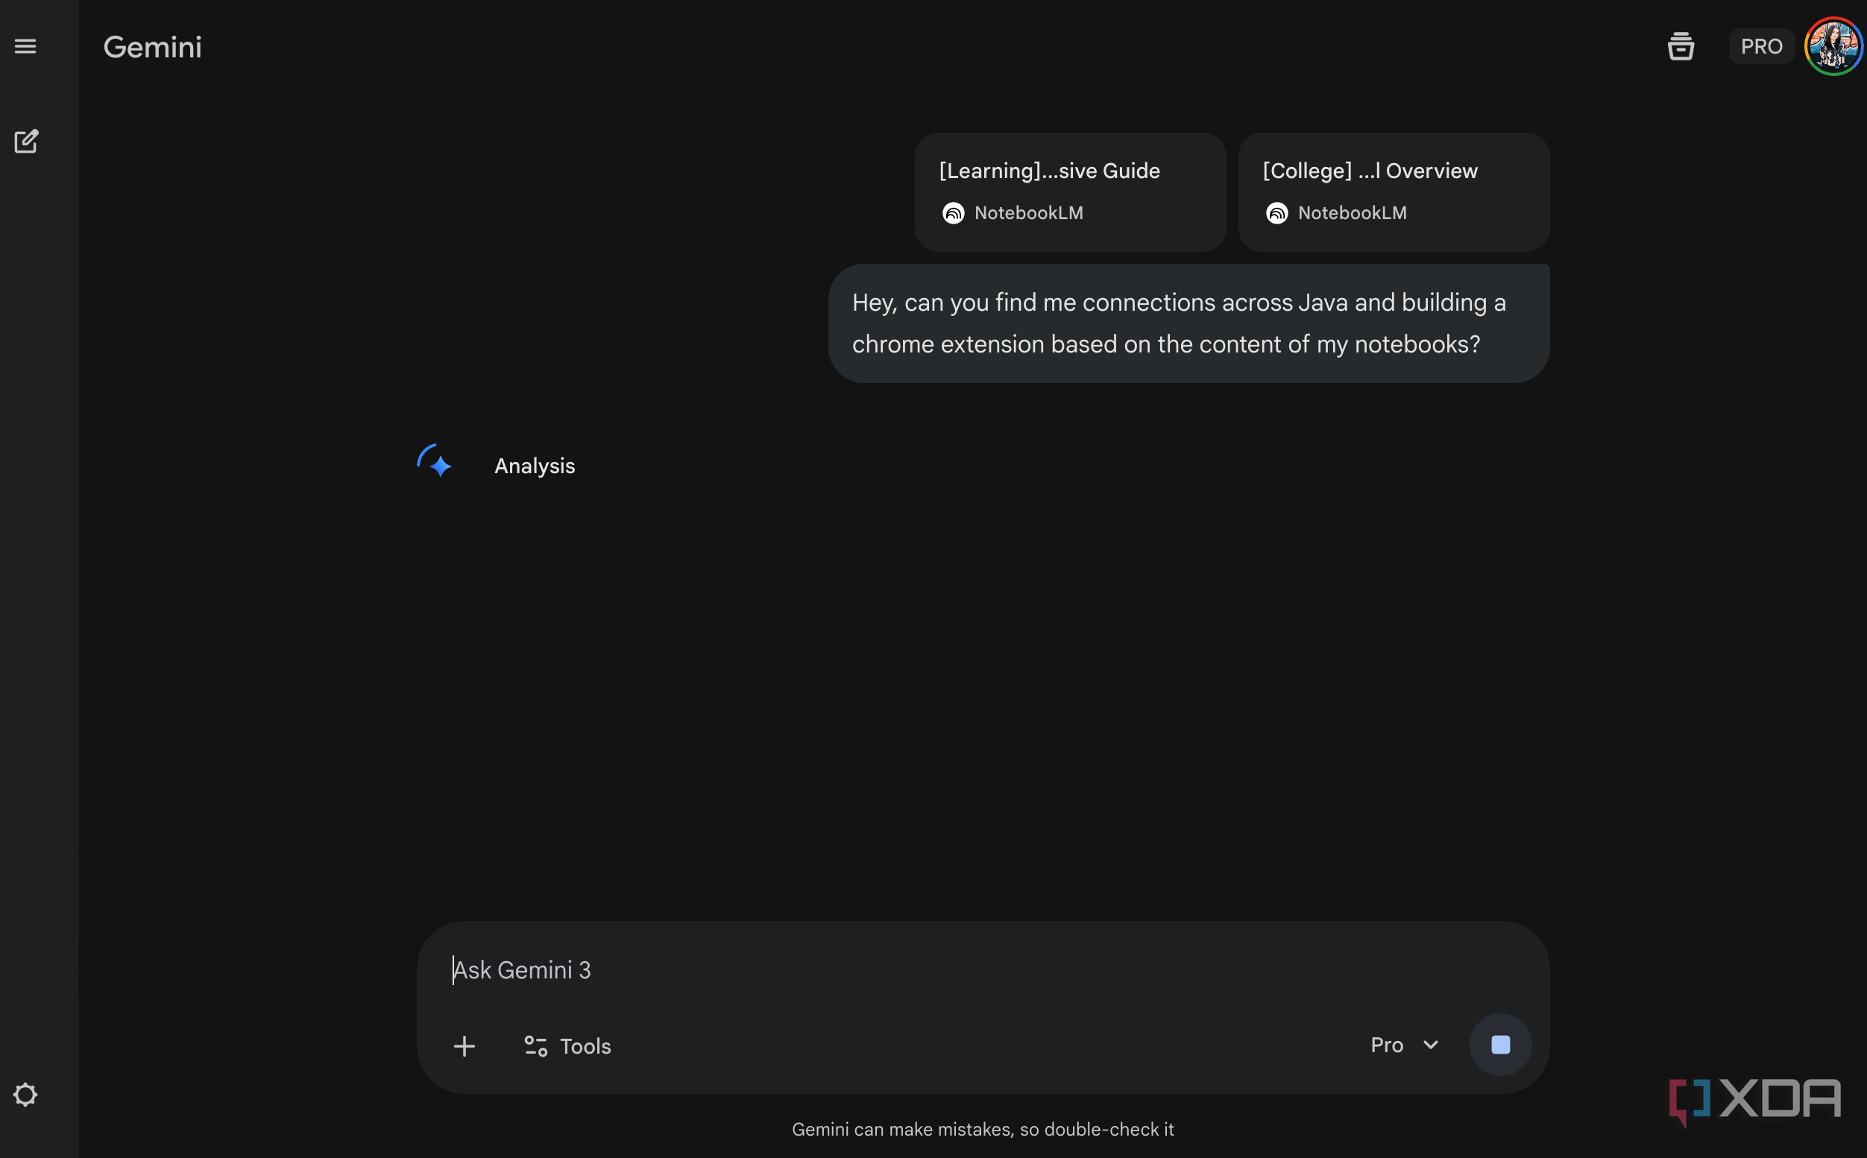Viewport: 1867px width, 1158px height.
Task: Open the hamburger main menu
Action: point(25,47)
